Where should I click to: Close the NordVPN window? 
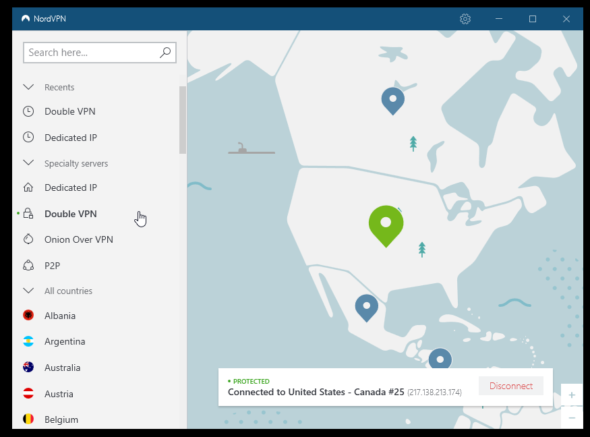click(566, 19)
